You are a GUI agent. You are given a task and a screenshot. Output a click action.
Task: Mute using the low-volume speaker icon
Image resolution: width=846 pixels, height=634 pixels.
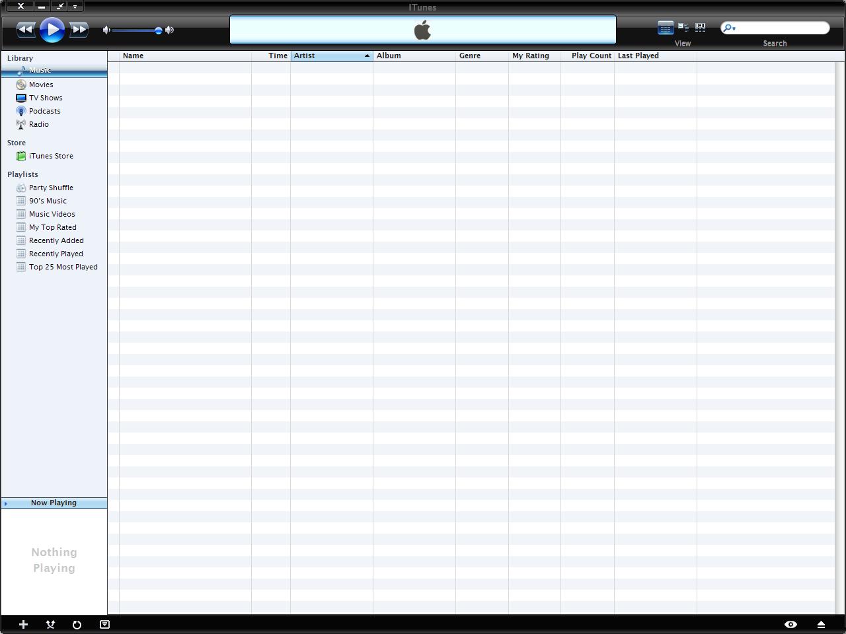pyautogui.click(x=106, y=30)
